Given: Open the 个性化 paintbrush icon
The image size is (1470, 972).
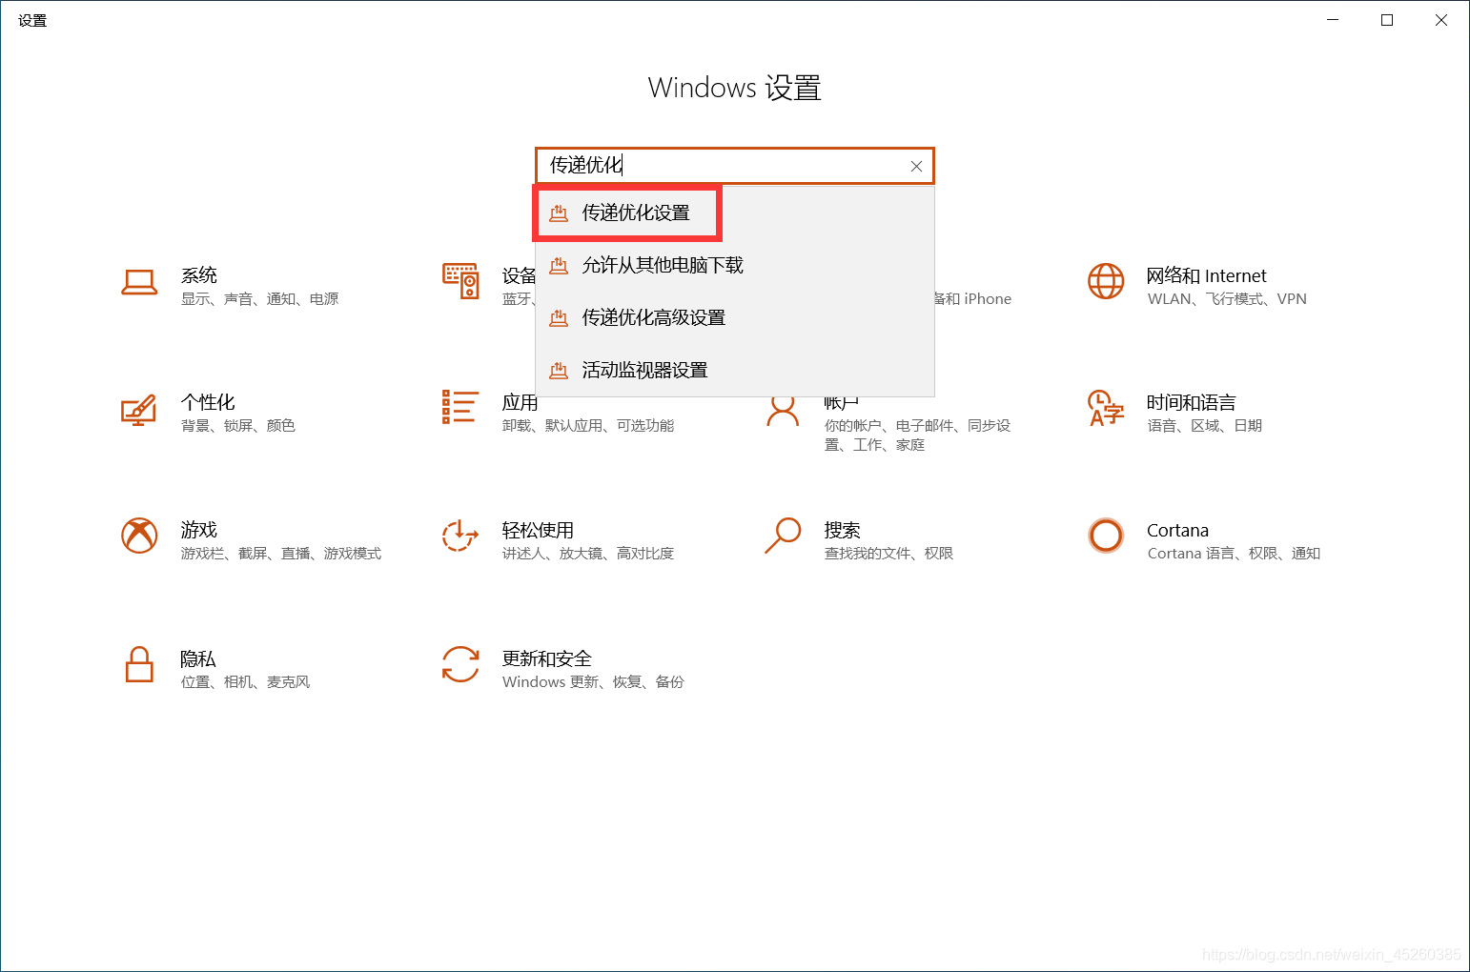Looking at the screenshot, I should click(138, 410).
